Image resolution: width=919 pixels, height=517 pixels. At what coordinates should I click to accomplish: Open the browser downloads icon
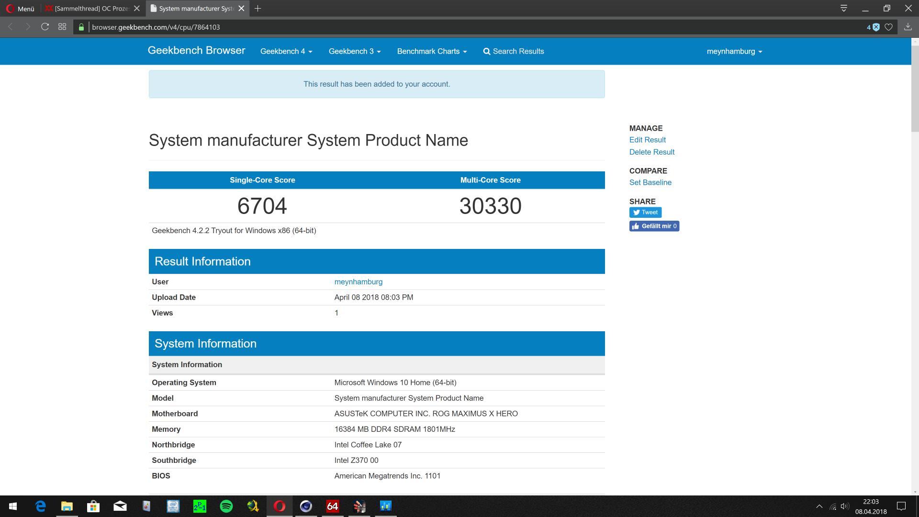click(908, 27)
